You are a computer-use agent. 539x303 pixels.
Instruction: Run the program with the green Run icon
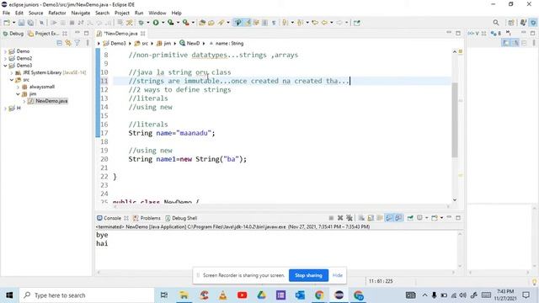(156, 23)
